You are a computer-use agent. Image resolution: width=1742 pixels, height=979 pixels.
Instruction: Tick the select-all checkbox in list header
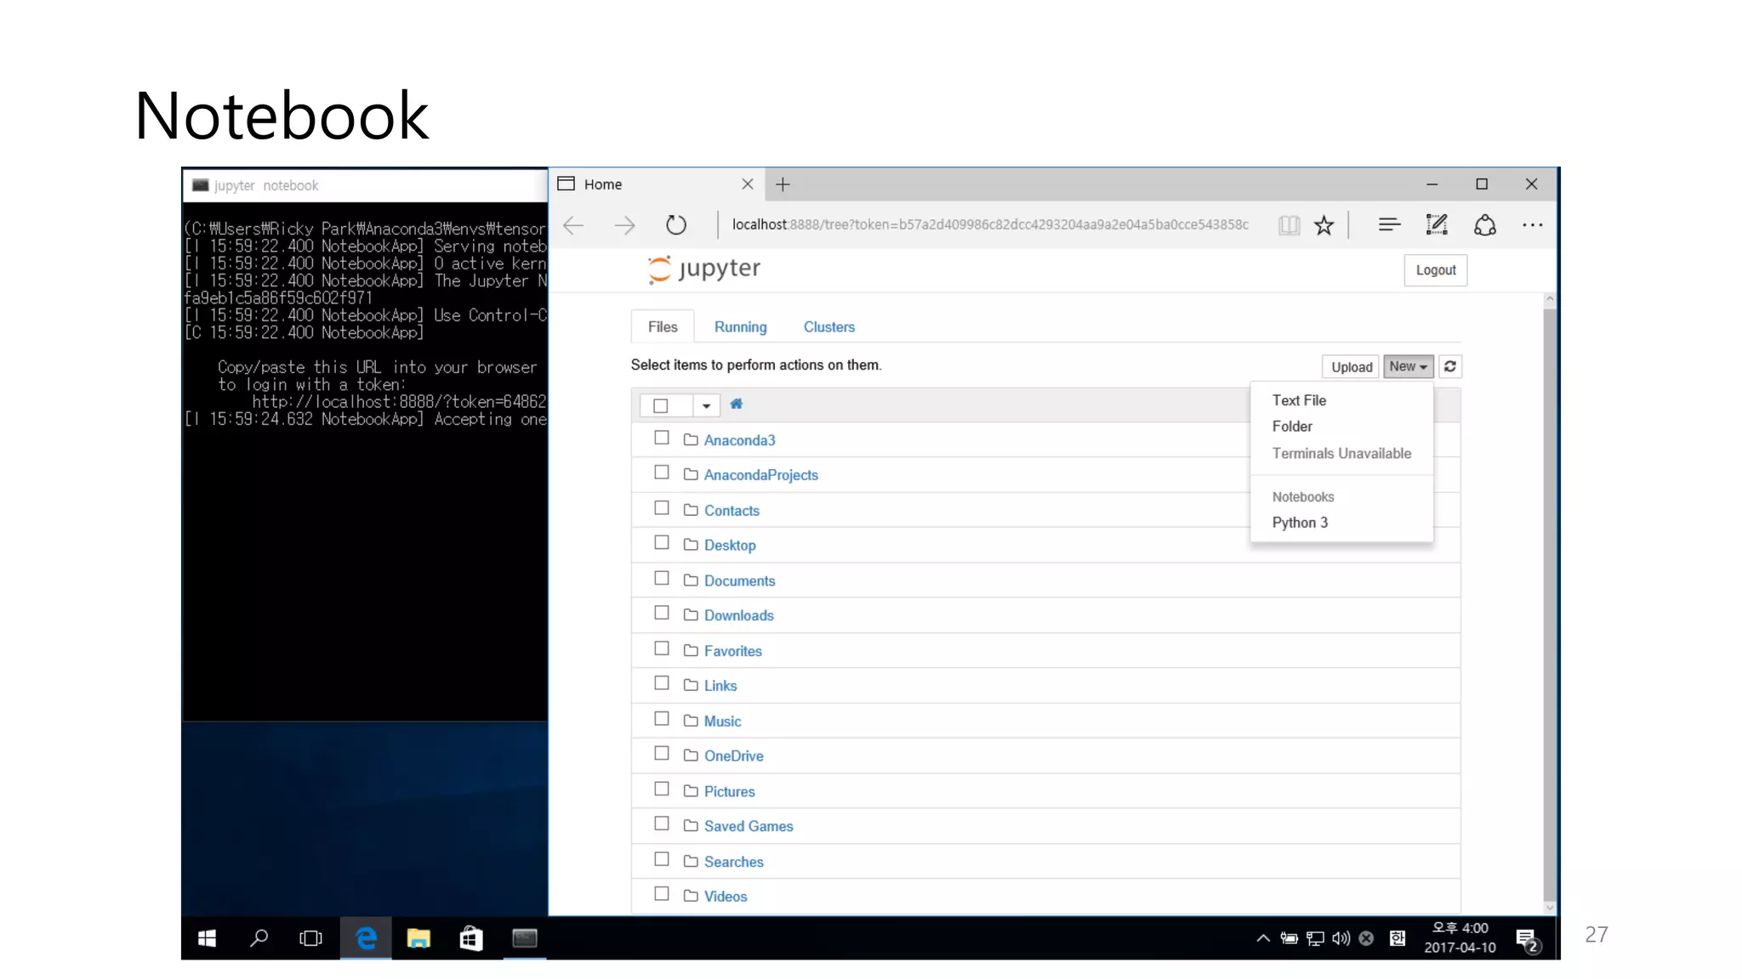tap(661, 405)
